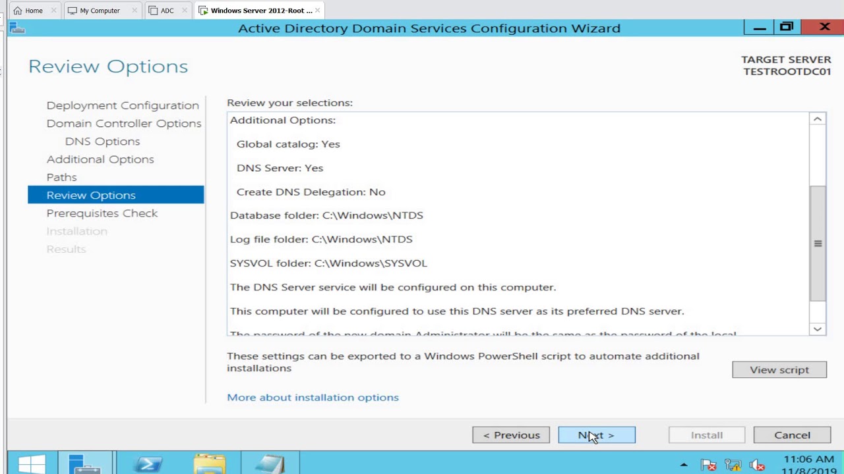This screenshot has width=844, height=474.
Task: Switch to the My Computer tab
Action: coord(100,11)
